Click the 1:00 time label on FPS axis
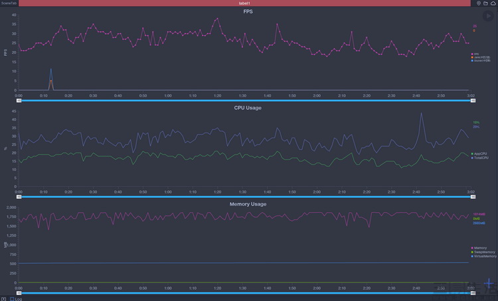Viewport: 498px width, 301px height. [168, 95]
